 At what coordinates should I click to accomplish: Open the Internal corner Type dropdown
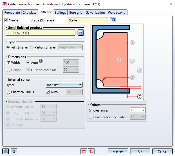(64, 85)
